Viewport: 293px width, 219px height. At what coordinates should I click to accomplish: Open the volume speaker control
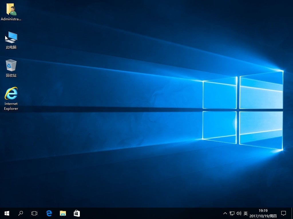click(239, 213)
